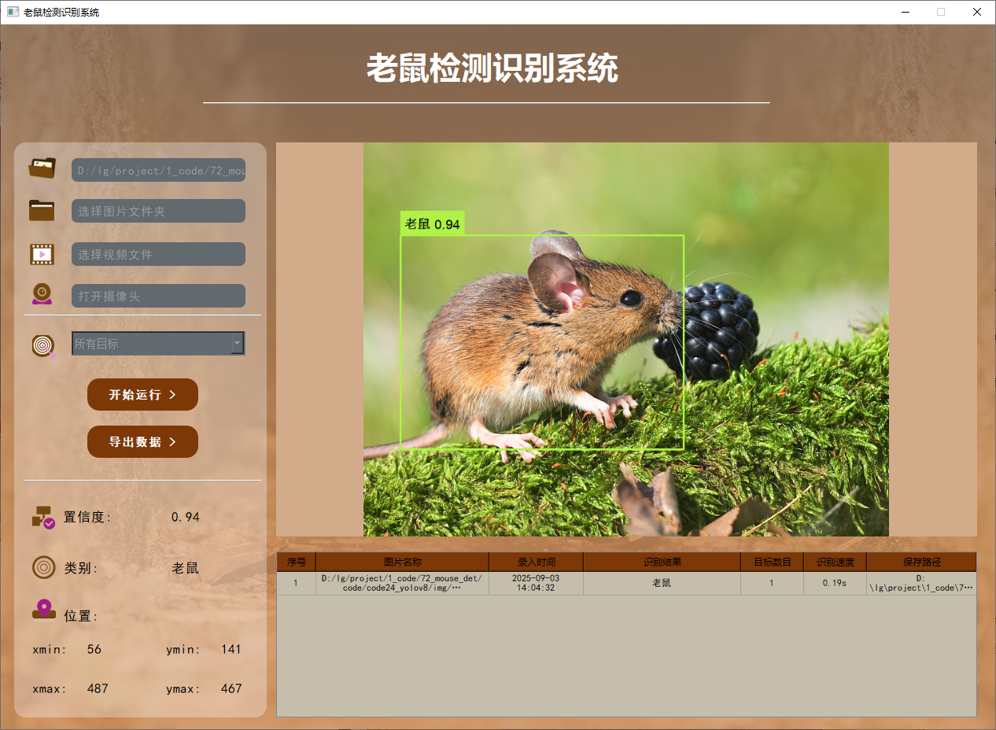Click the save path cell D:\lg\project
The width and height of the screenshot is (996, 730).
click(x=921, y=583)
